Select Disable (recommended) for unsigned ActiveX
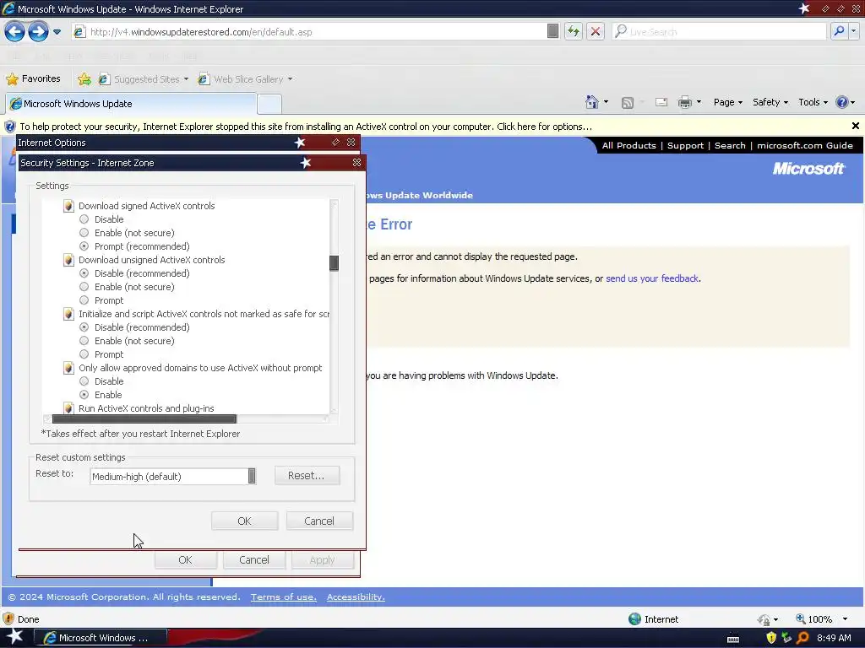The image size is (865, 648). (x=84, y=273)
